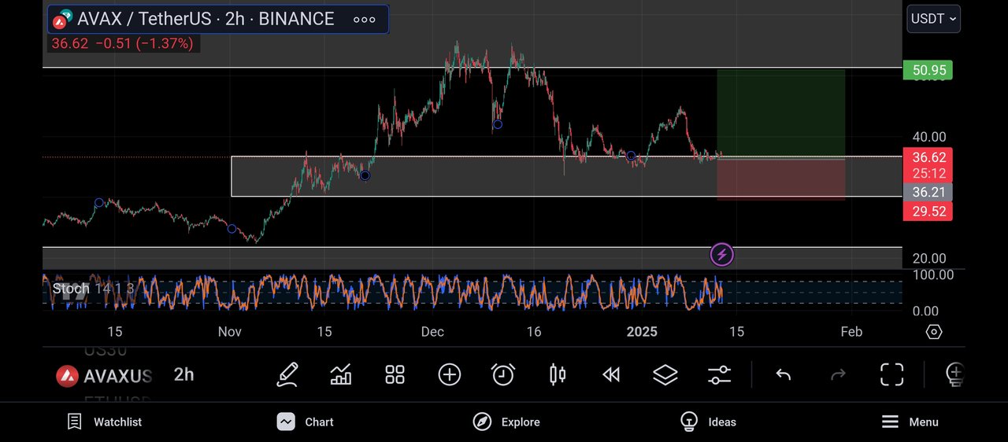The height and width of the screenshot is (442, 1008).
Task: Change the 2h interval selector
Action: click(184, 375)
